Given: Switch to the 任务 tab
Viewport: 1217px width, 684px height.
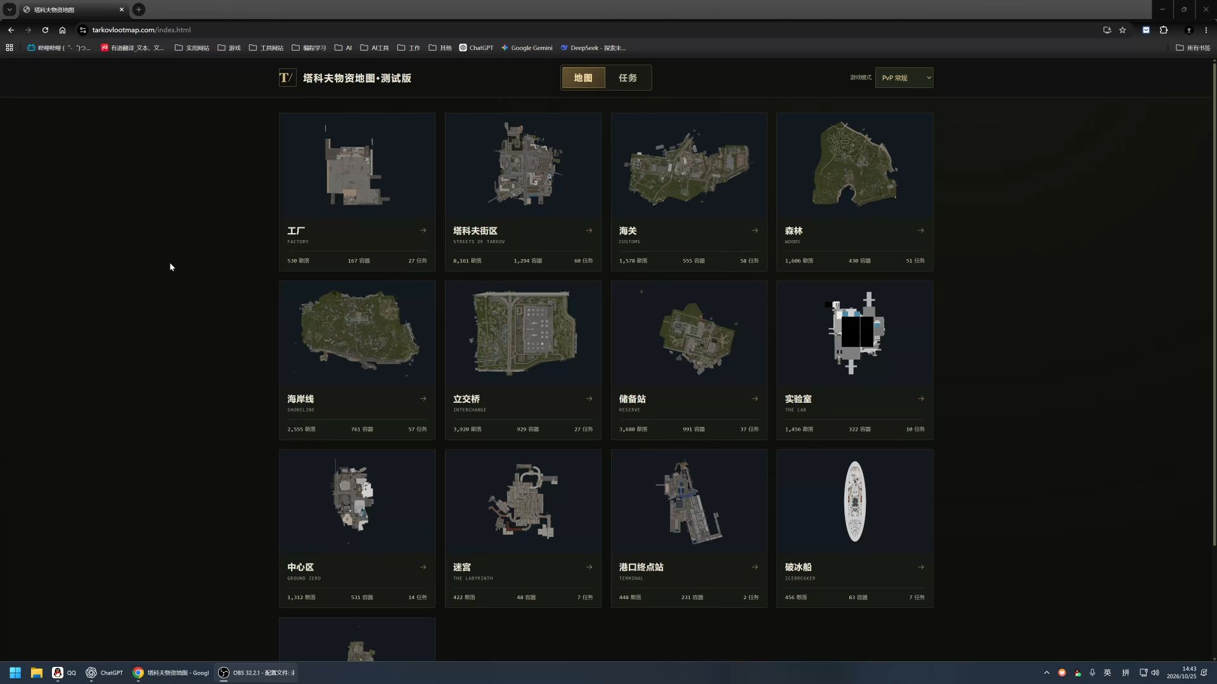Looking at the screenshot, I should click(628, 78).
